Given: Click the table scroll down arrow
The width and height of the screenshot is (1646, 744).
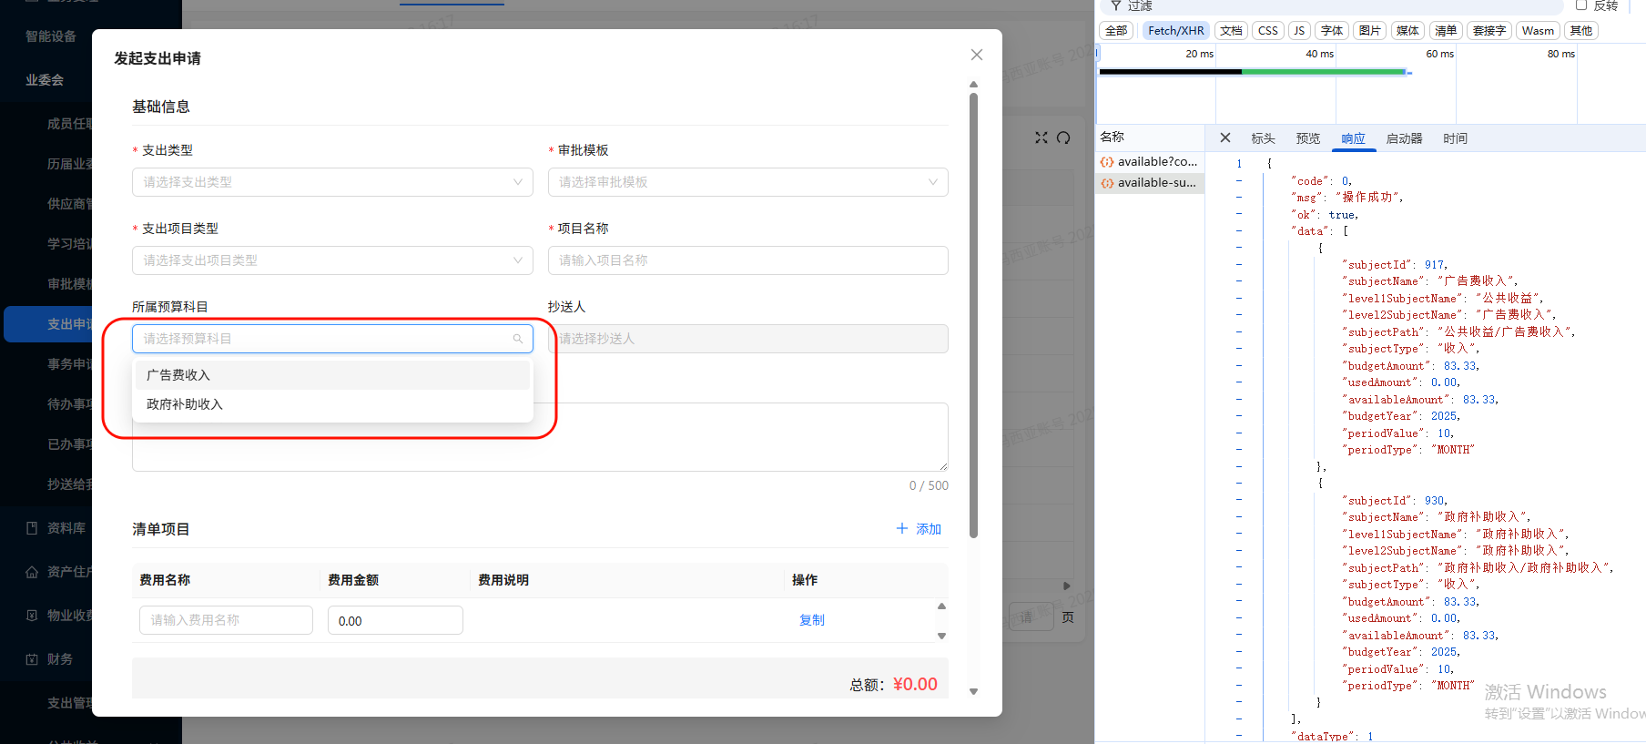Looking at the screenshot, I should (x=942, y=636).
